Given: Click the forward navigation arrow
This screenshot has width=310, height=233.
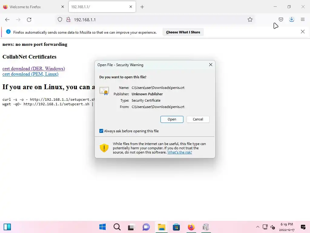Looking at the screenshot, I should coord(18,20).
